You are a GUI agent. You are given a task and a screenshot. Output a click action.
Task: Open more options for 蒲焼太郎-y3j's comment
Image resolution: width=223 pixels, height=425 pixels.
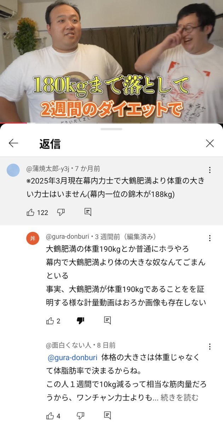[210, 170]
